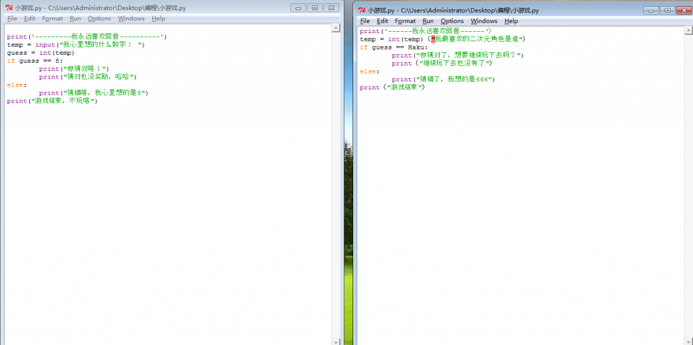Viewport: 693px width, 345px height.
Task: Open Windows menu in right IDLE window
Action: click(484, 21)
